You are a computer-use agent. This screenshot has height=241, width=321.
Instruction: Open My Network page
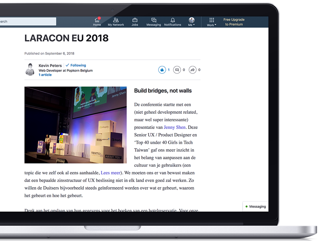tap(116, 22)
